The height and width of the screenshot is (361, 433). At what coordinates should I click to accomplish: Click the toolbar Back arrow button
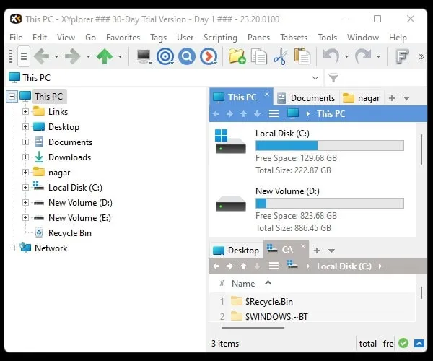[42, 56]
